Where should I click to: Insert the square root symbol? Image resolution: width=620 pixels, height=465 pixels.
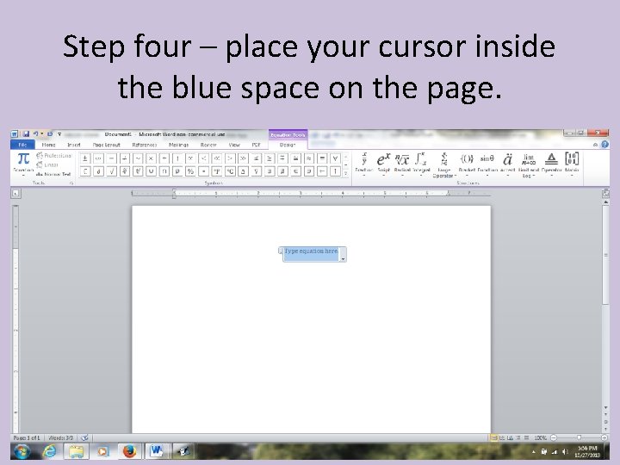(111, 171)
